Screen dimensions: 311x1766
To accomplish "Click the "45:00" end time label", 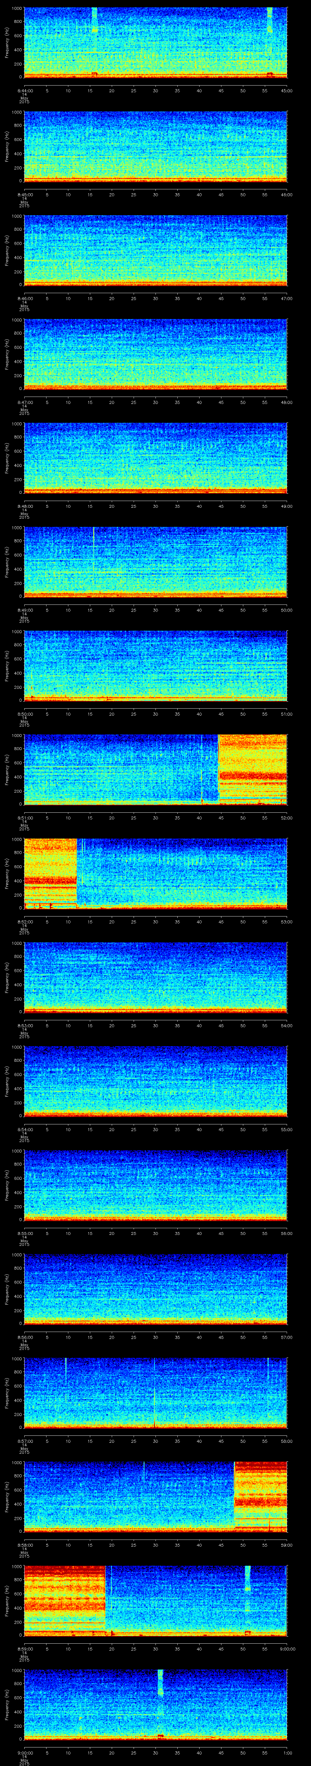I will [x=286, y=90].
